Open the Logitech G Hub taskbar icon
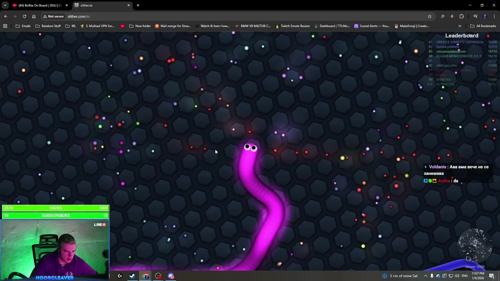This screenshot has width=500, height=281. click(120, 276)
